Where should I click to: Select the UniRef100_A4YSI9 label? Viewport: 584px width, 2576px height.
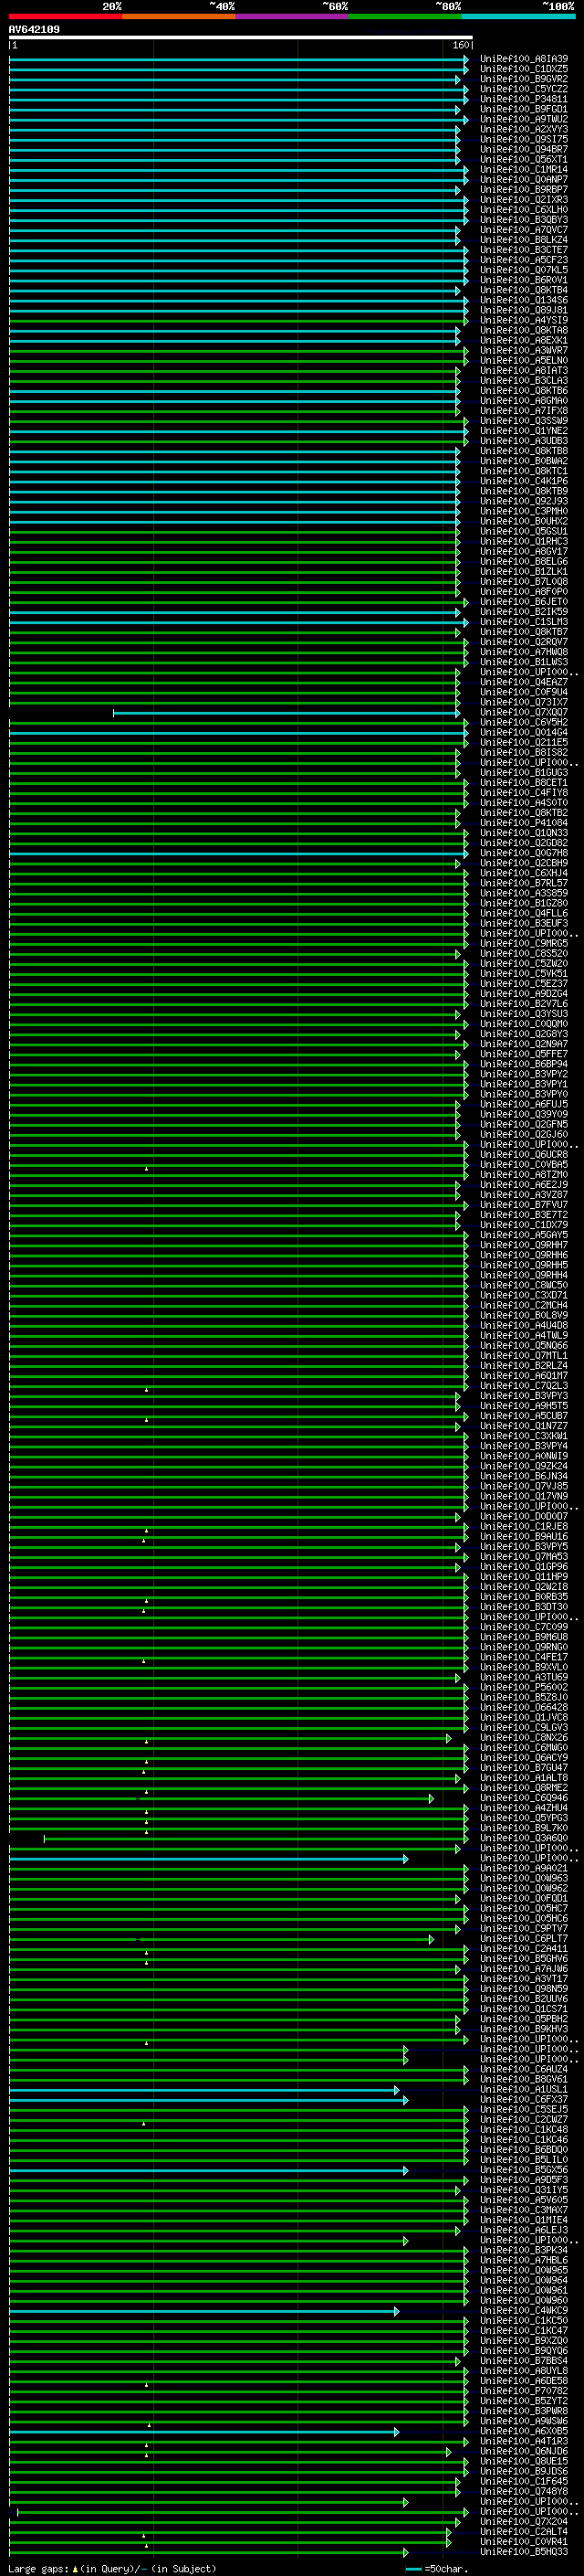pos(524,320)
